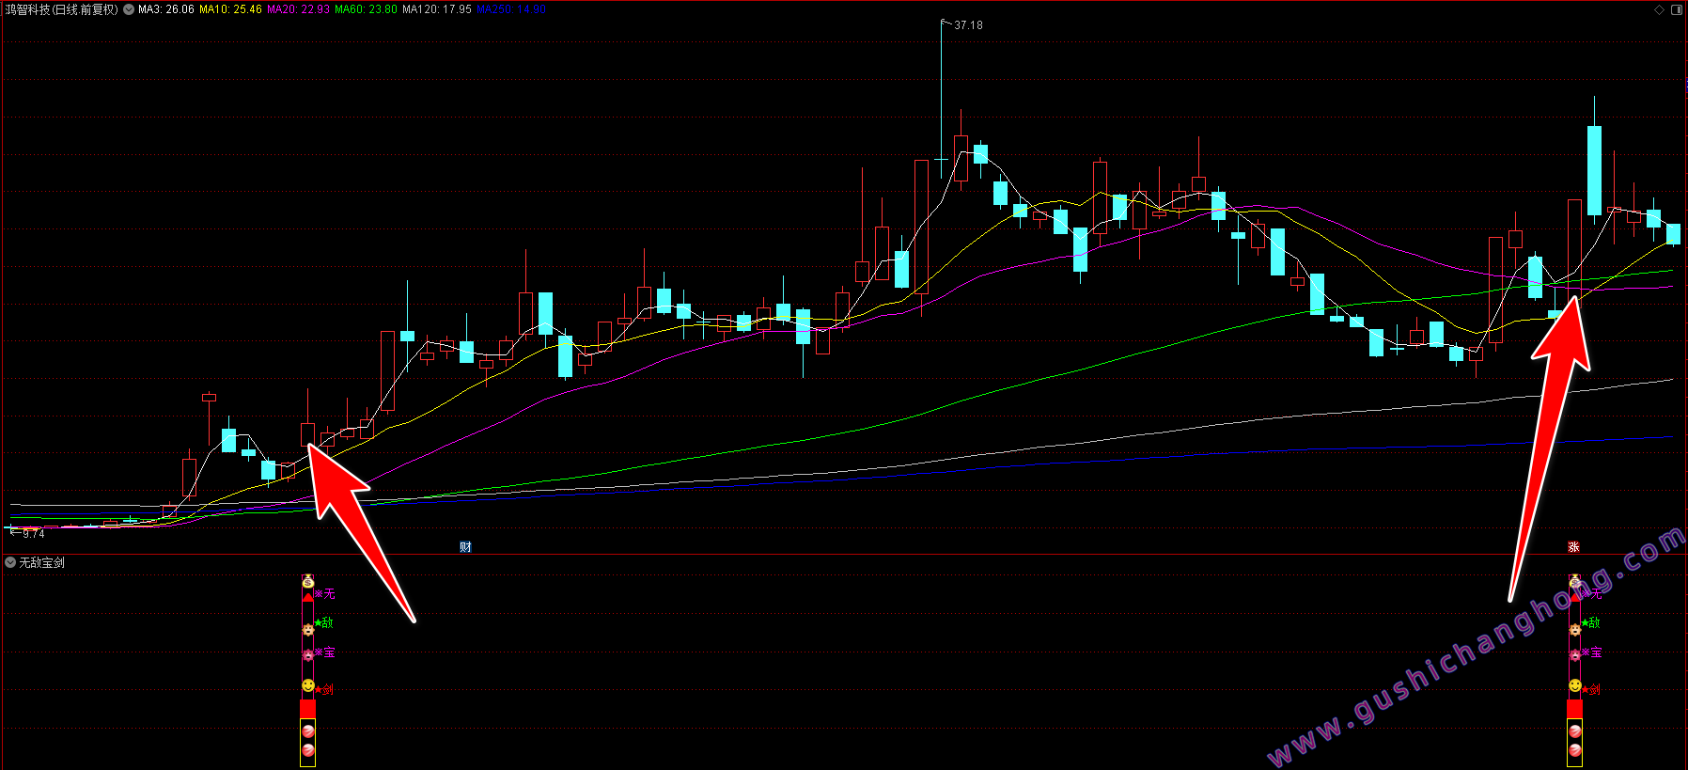Expand the 无敌宝剑 indicator dropdown
1688x770 pixels.
click(x=10, y=562)
